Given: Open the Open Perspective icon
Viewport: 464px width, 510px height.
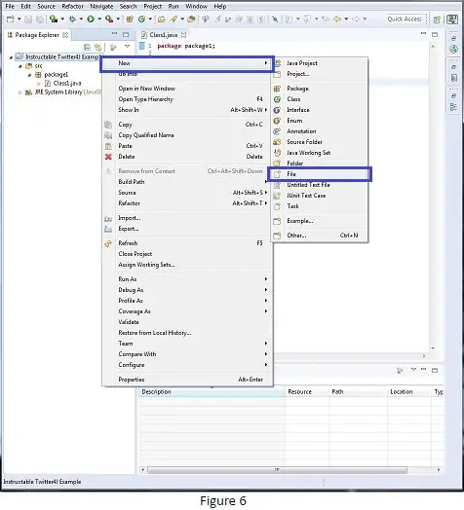Looking at the screenshot, I should pyautogui.click(x=437, y=19).
